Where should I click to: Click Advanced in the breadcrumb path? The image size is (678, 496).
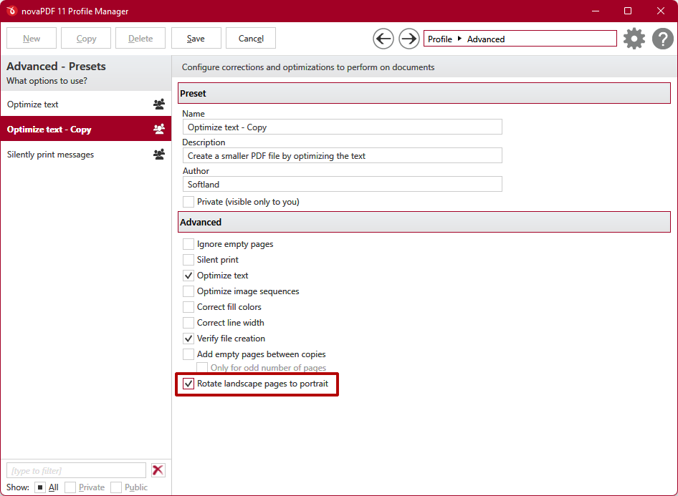(486, 39)
